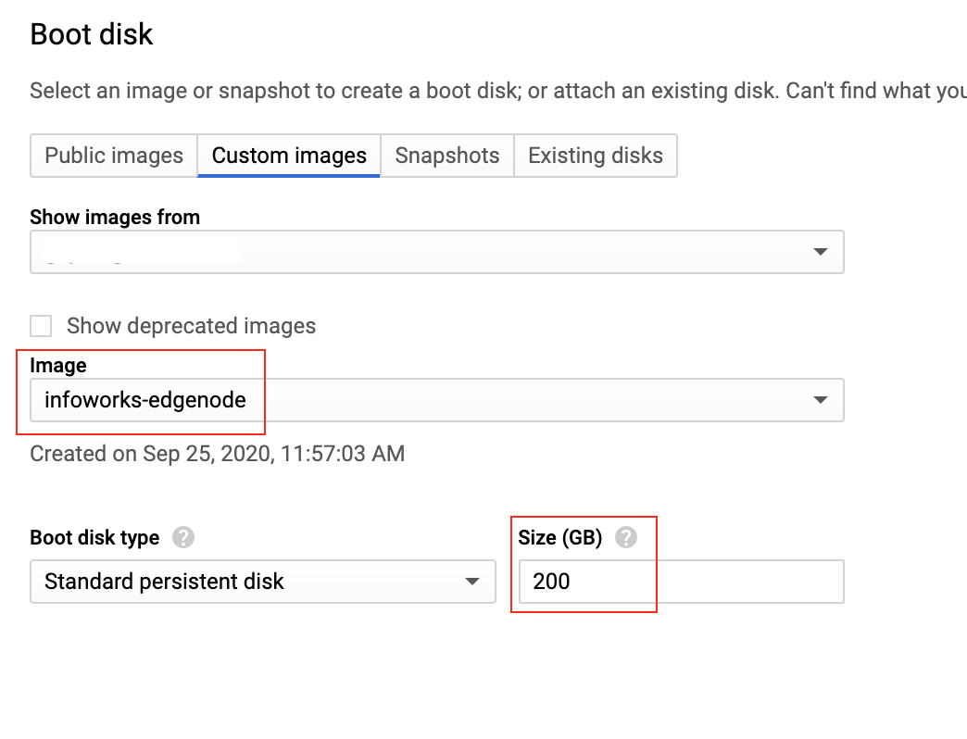
Task: Select the Custom images tab
Action: pyautogui.click(x=289, y=156)
